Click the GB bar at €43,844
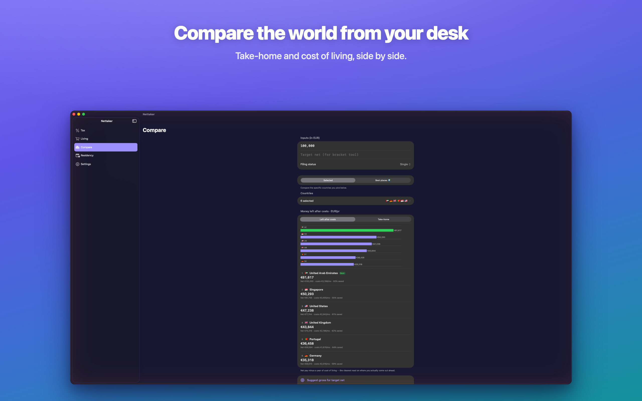 click(x=334, y=251)
